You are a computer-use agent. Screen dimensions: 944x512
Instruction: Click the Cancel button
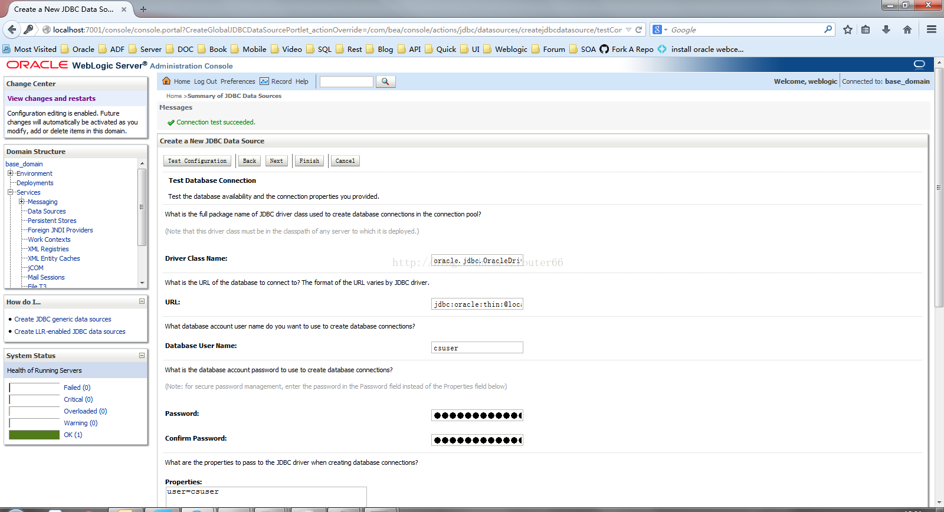pos(345,160)
